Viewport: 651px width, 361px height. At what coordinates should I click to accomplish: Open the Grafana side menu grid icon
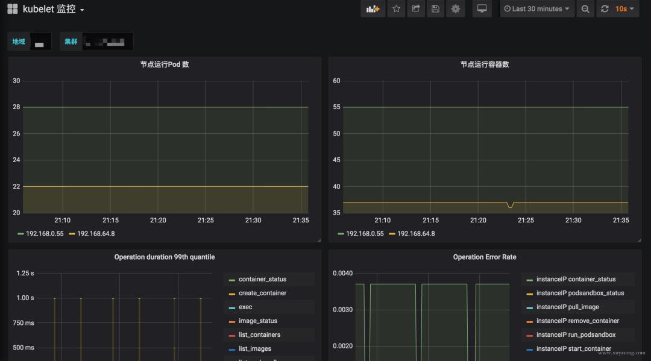(12, 8)
